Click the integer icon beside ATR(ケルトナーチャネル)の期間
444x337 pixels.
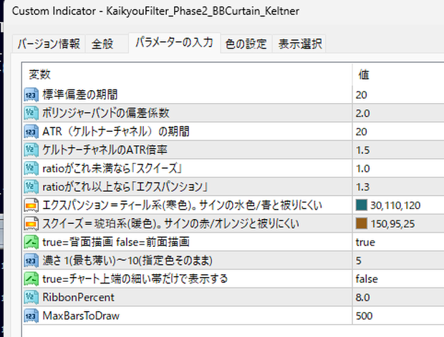(31, 132)
